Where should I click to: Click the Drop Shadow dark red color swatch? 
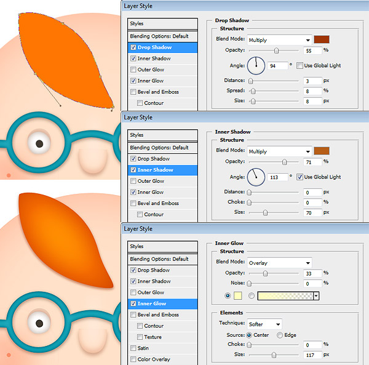pos(322,39)
